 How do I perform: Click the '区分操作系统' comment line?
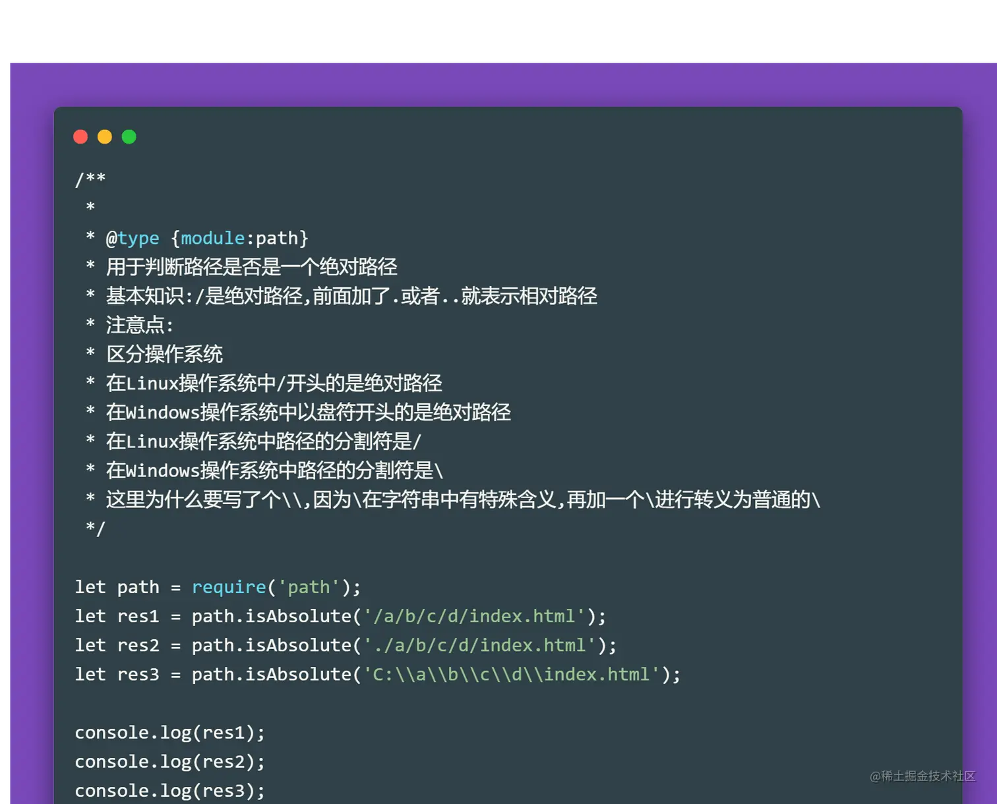tap(154, 354)
